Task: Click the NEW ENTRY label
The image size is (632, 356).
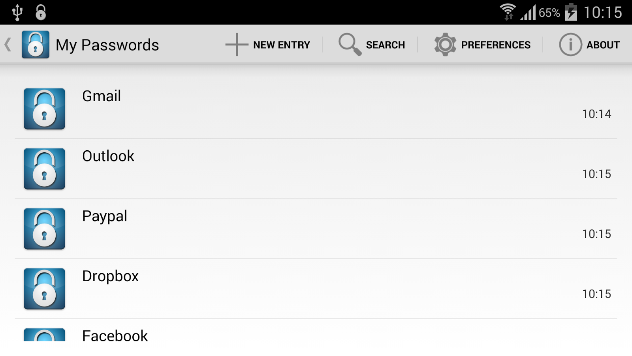Action: coord(281,44)
